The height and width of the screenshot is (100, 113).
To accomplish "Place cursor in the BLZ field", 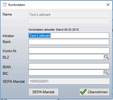I will click(x=66, y=57).
